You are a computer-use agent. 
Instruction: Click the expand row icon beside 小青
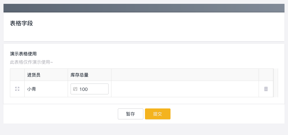[17, 89]
